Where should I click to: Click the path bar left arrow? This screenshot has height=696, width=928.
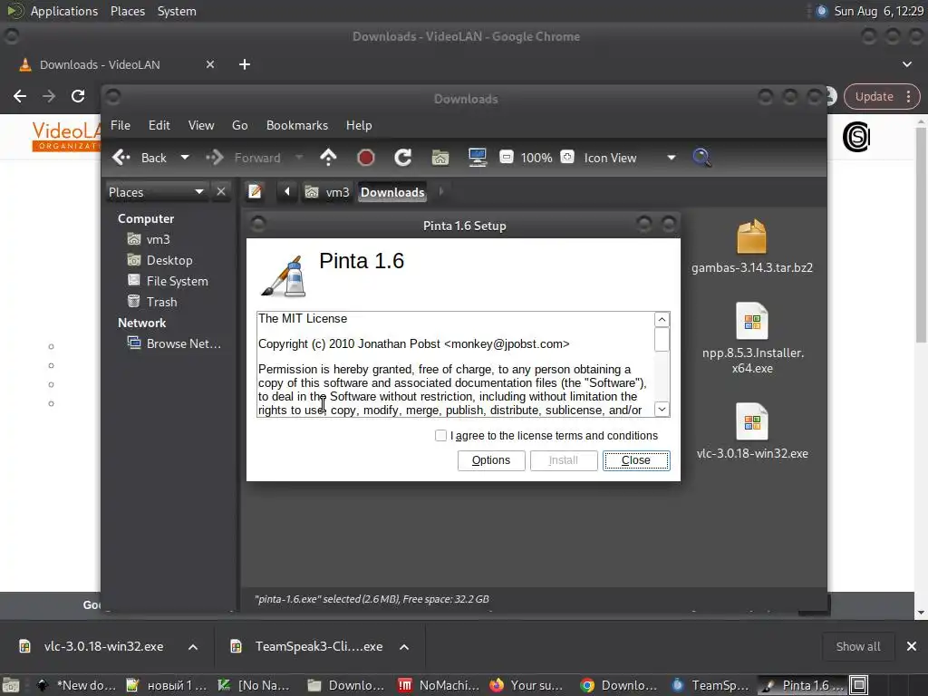pos(287,191)
